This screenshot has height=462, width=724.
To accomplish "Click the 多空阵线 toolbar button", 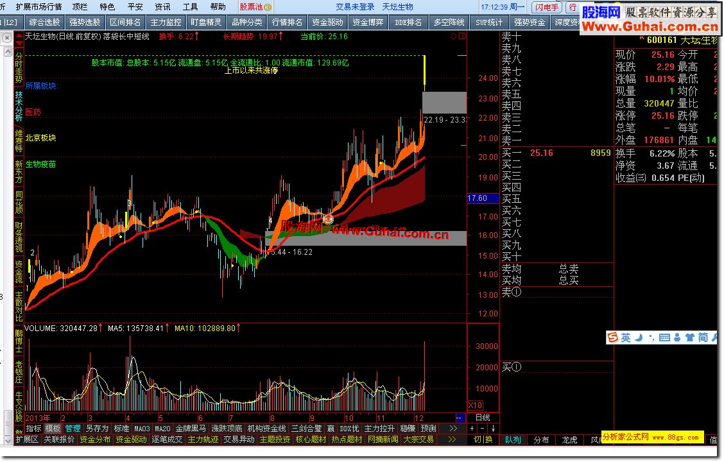I will 449,22.
